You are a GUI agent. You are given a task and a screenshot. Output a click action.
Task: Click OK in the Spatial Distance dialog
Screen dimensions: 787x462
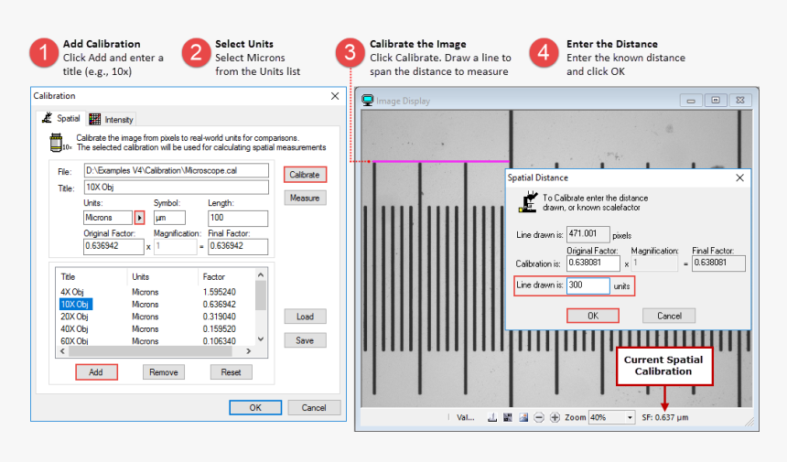tap(592, 316)
